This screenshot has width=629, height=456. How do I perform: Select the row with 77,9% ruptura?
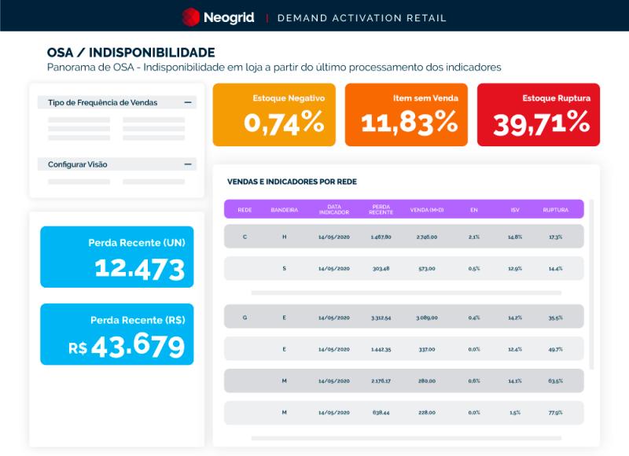tap(403, 413)
